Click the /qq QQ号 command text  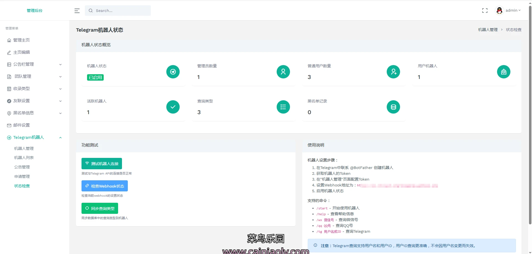(324, 226)
